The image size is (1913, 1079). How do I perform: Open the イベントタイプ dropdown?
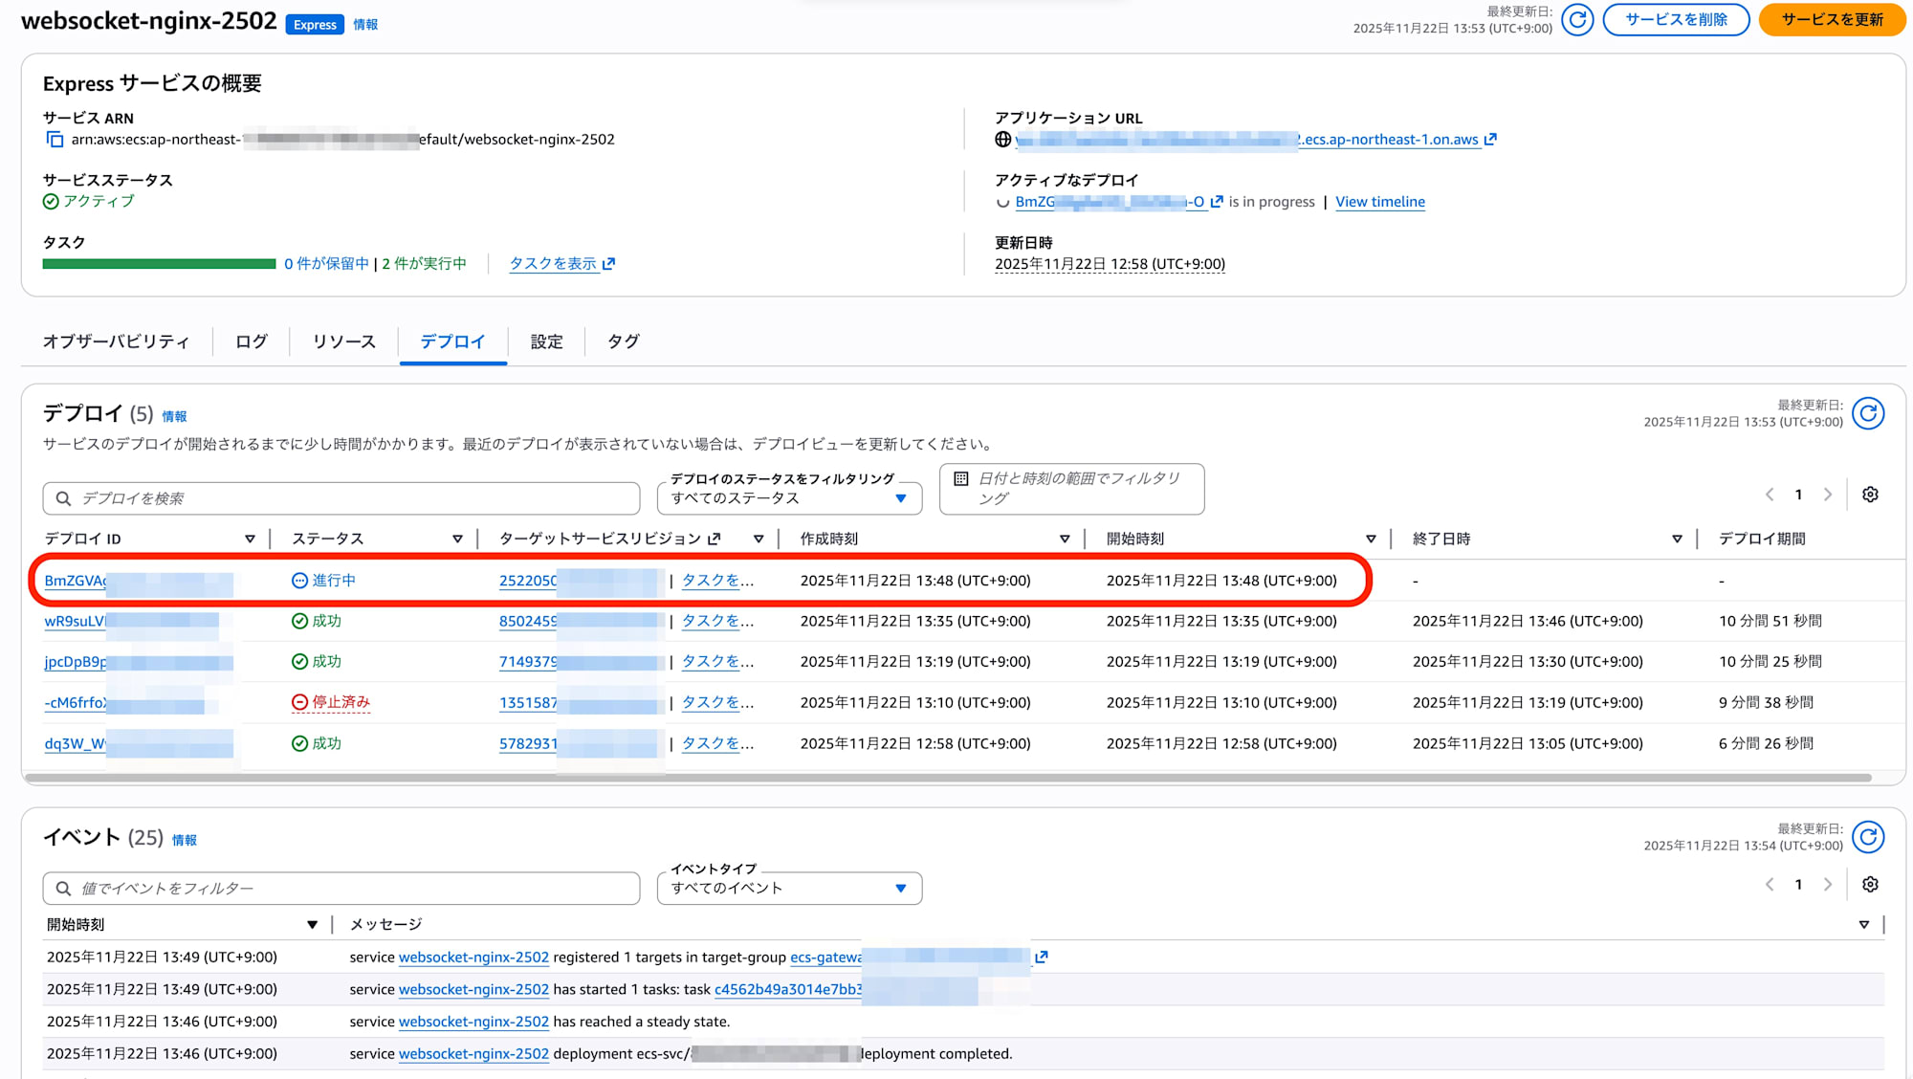click(789, 888)
